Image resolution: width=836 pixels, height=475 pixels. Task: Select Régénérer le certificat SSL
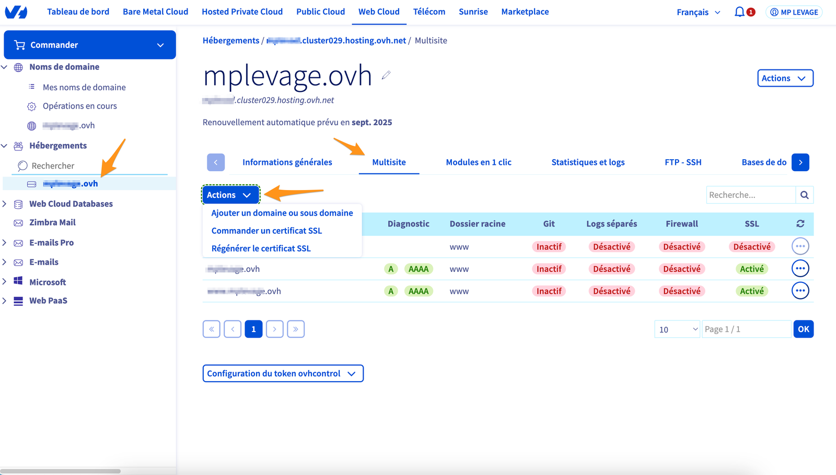tap(261, 248)
